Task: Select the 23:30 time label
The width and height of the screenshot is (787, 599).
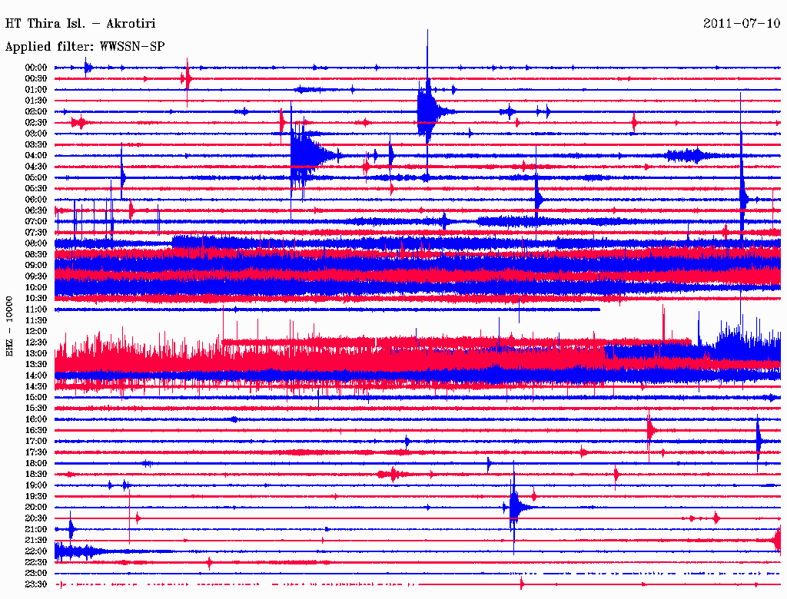Action: (36, 584)
